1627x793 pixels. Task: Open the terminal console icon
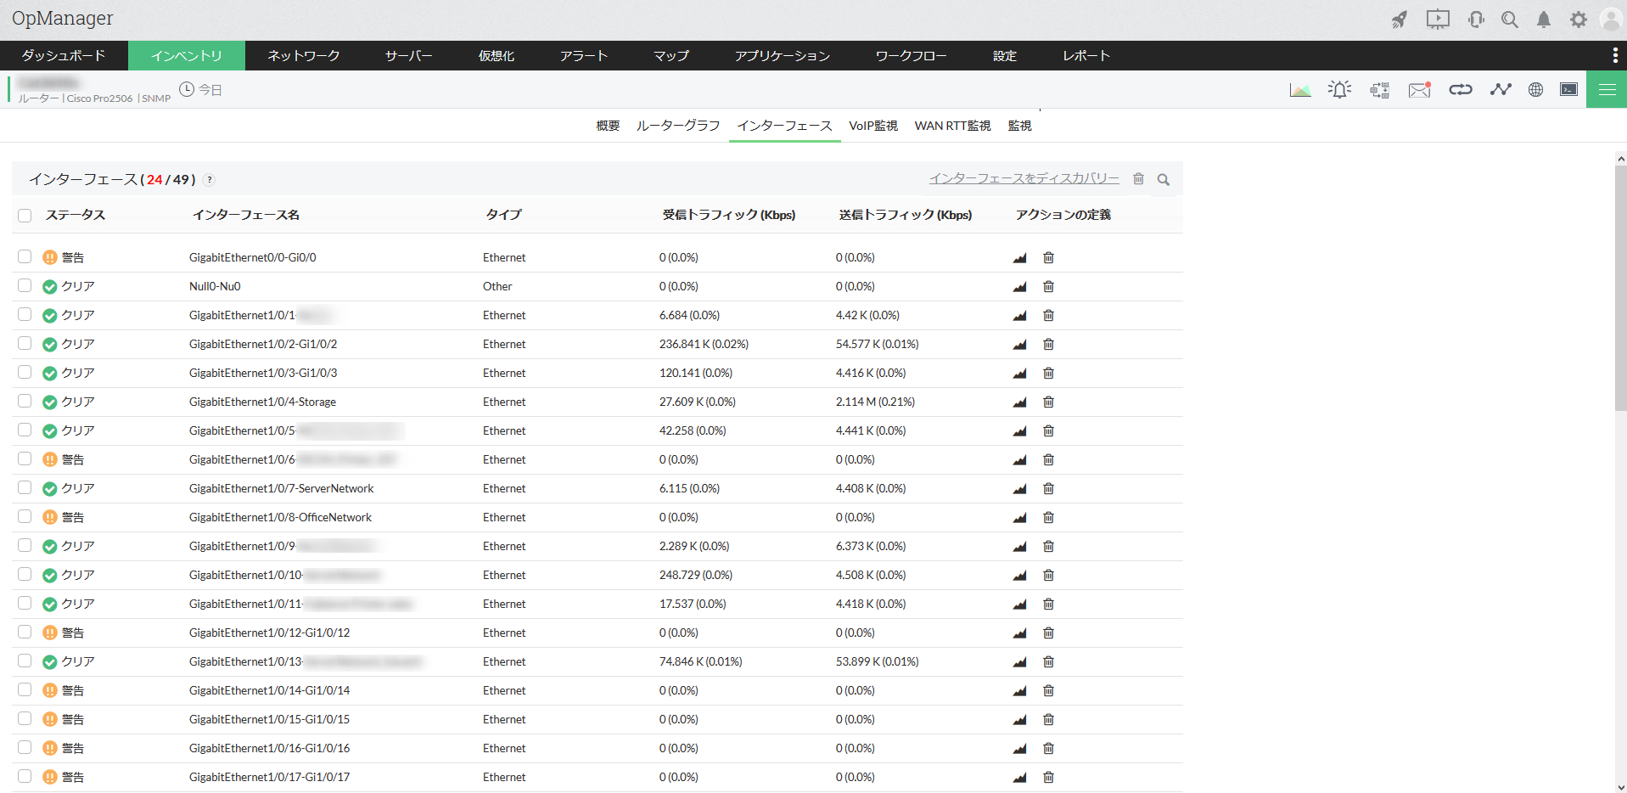(x=1569, y=89)
